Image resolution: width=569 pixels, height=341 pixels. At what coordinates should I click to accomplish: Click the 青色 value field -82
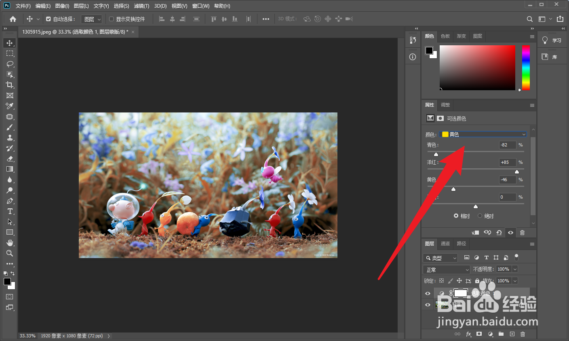508,145
